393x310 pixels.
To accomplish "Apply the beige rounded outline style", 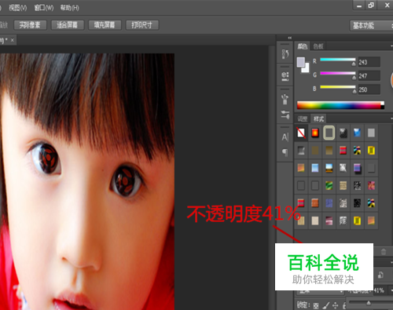I will click(329, 133).
